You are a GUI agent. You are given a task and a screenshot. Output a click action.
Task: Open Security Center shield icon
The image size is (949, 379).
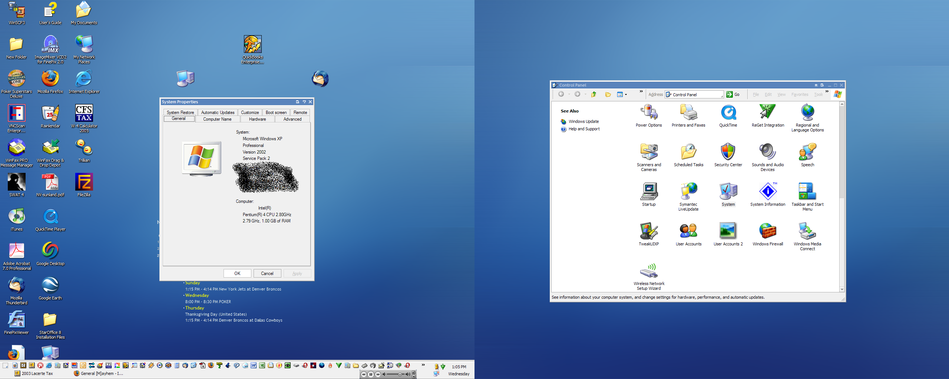click(x=728, y=155)
